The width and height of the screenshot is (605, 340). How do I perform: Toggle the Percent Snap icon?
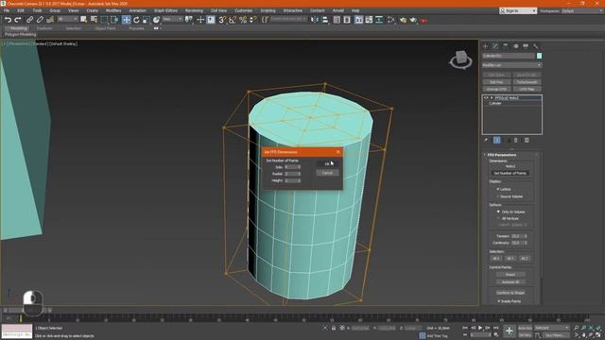pyautogui.click(x=243, y=20)
